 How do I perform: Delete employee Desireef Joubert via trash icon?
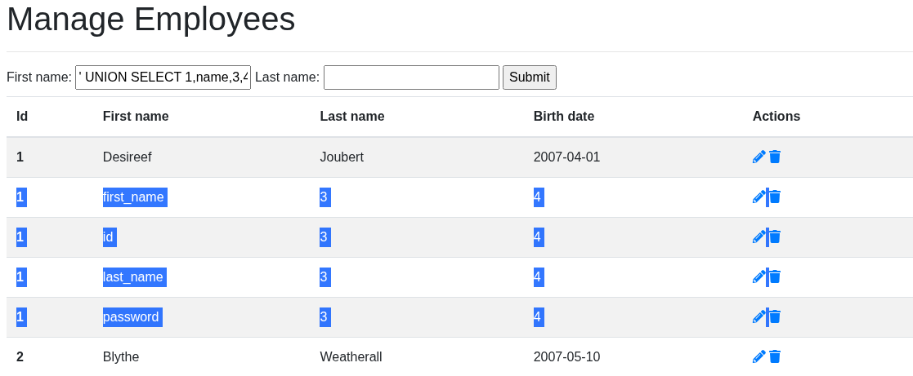pyautogui.click(x=774, y=157)
